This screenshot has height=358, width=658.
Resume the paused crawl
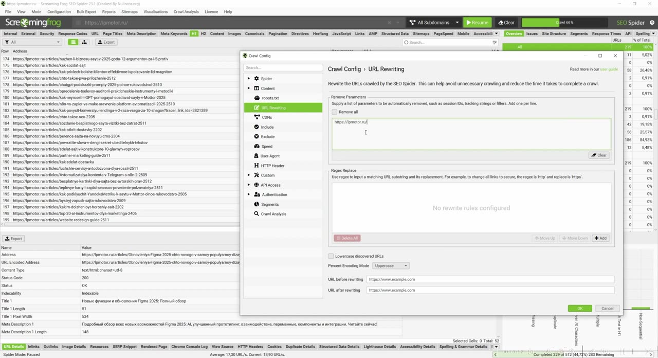(477, 23)
